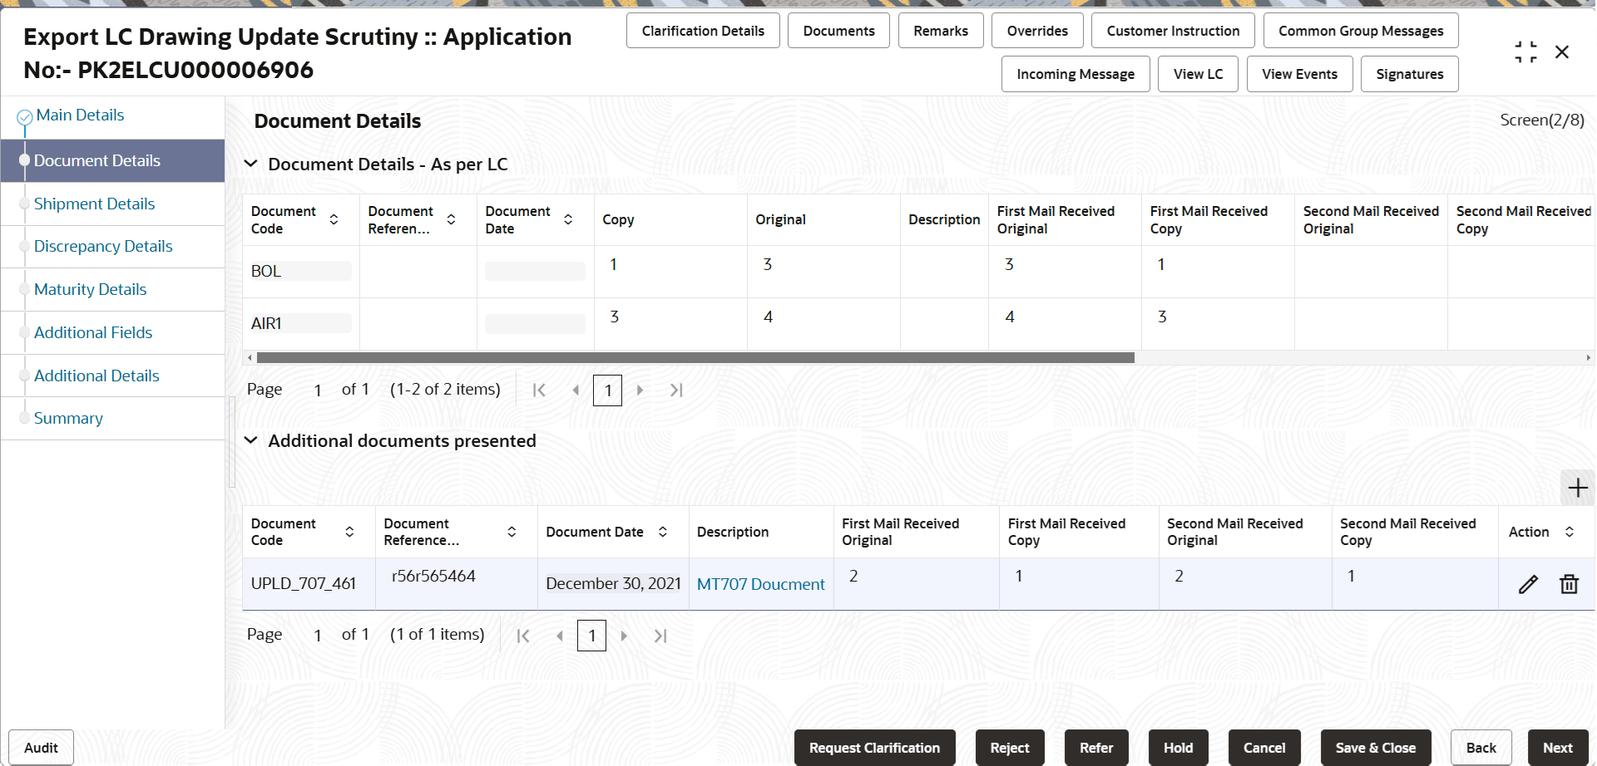Put the application on Hold
Viewport: 1597px width, 766px height.
tap(1178, 748)
